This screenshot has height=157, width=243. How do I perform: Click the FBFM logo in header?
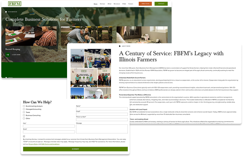click(15, 4)
